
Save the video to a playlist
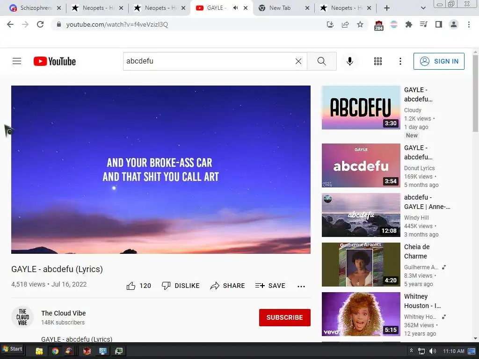point(270,286)
